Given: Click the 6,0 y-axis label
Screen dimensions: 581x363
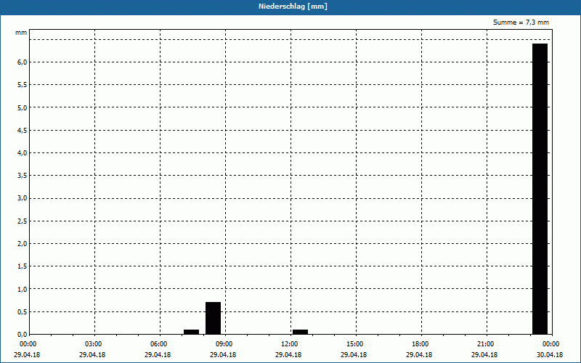Looking at the screenshot, I should point(23,62).
